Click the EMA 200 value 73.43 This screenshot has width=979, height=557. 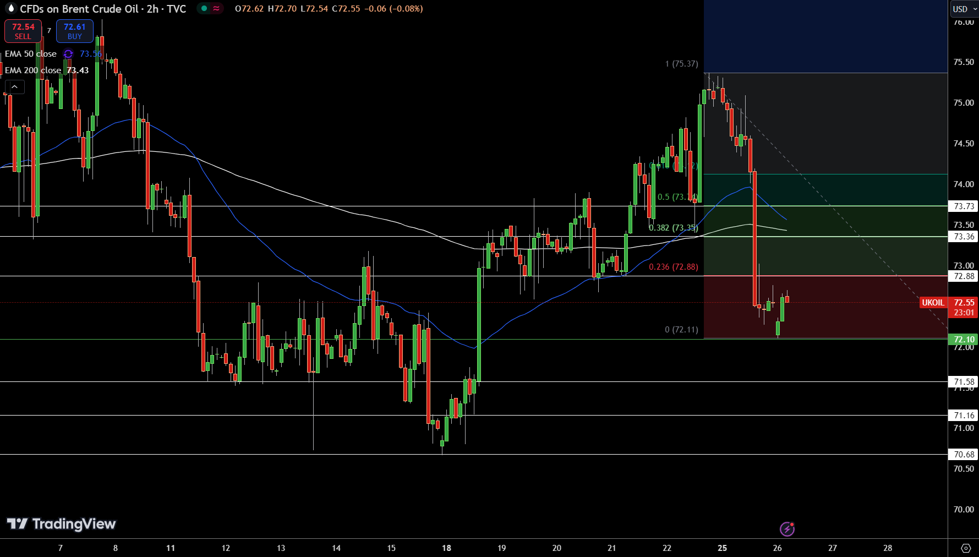click(78, 70)
